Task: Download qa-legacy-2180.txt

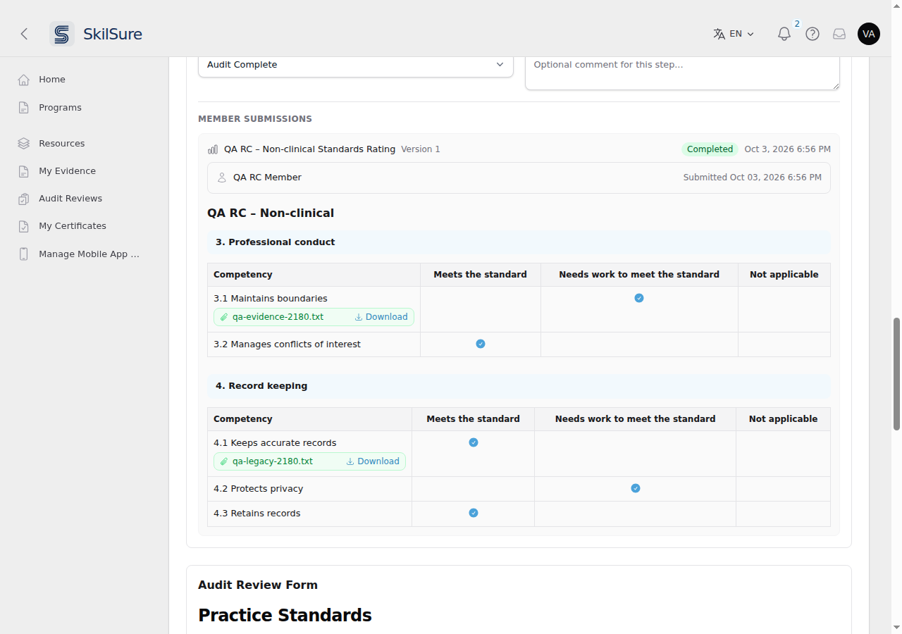Action: [373, 461]
